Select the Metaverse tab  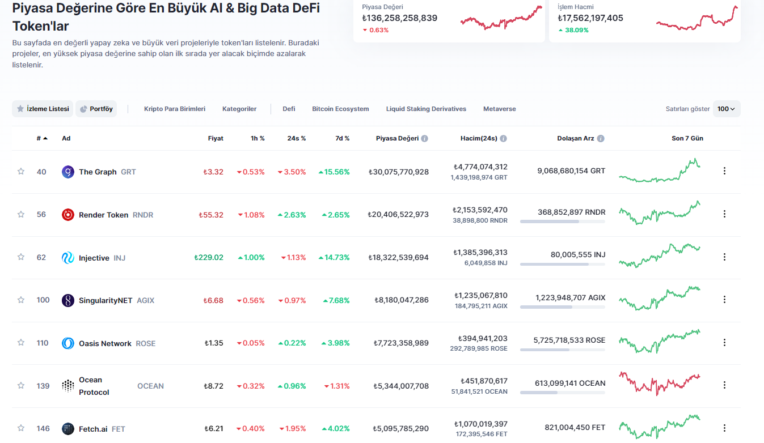pyautogui.click(x=500, y=109)
